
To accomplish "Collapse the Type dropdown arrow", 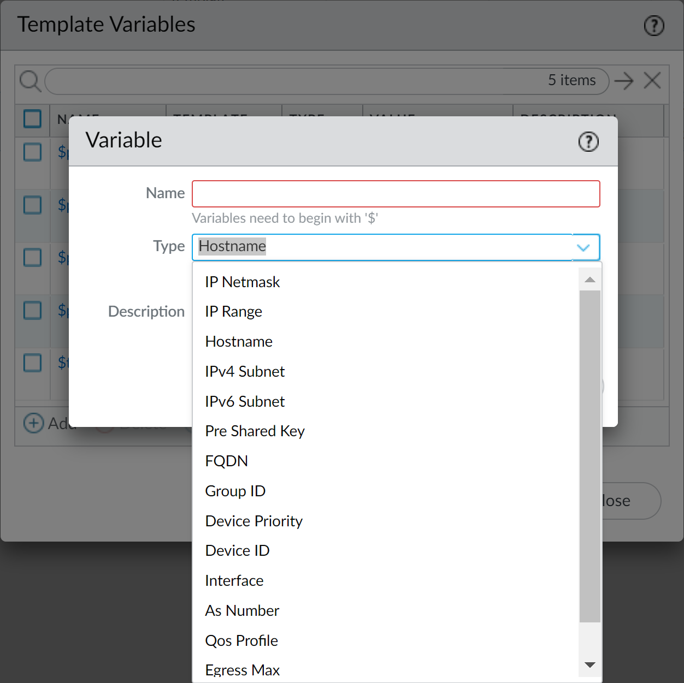I will pos(583,247).
